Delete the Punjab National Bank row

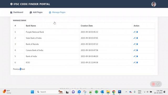tap(137, 32)
